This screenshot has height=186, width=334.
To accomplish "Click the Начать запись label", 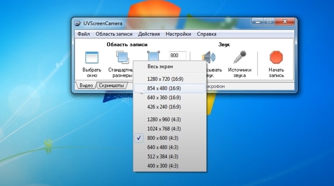I will (x=276, y=73).
